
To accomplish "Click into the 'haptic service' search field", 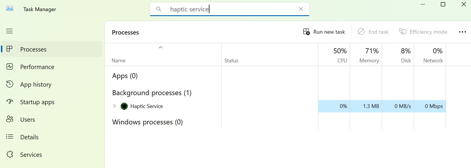I will pos(230,9).
